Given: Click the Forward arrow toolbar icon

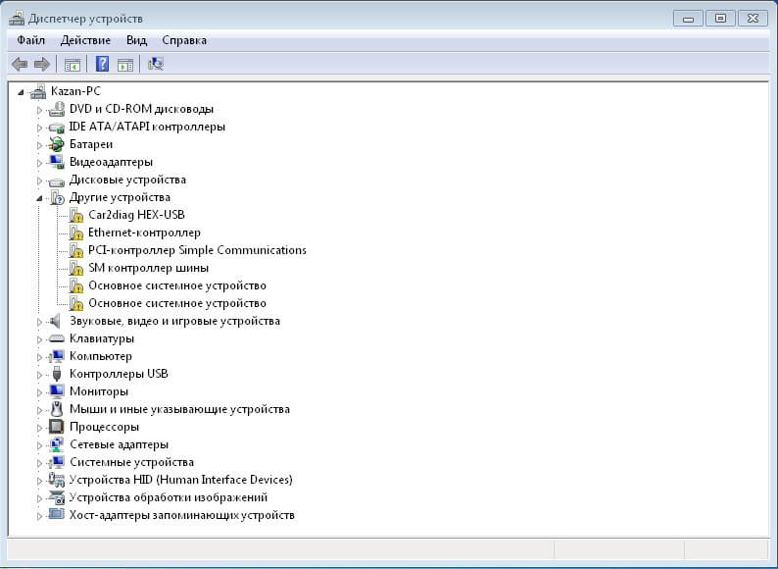Looking at the screenshot, I should [x=41, y=65].
